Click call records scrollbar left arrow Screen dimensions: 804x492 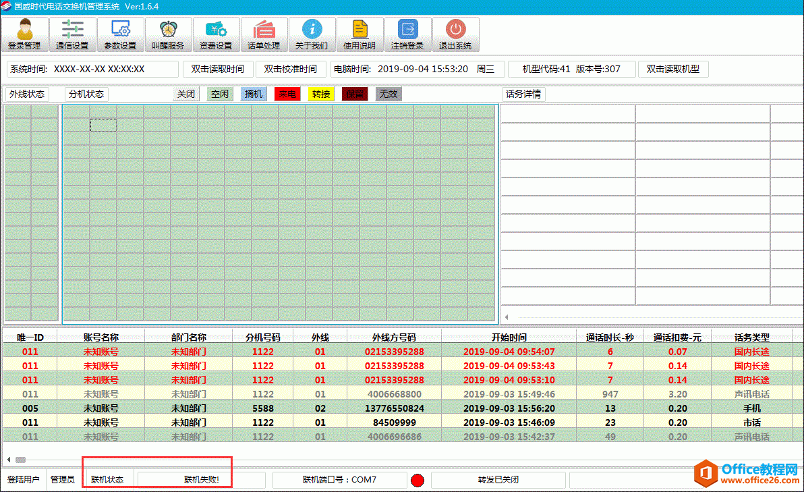pos(9,460)
